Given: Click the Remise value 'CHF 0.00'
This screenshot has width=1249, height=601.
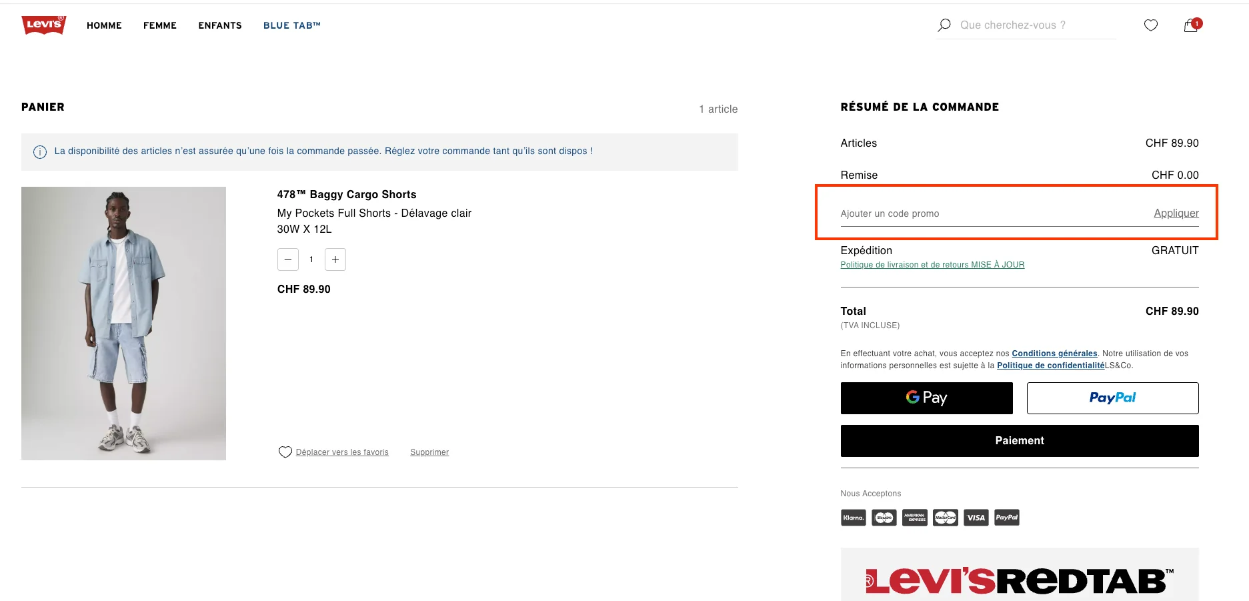Looking at the screenshot, I should [x=1175, y=175].
